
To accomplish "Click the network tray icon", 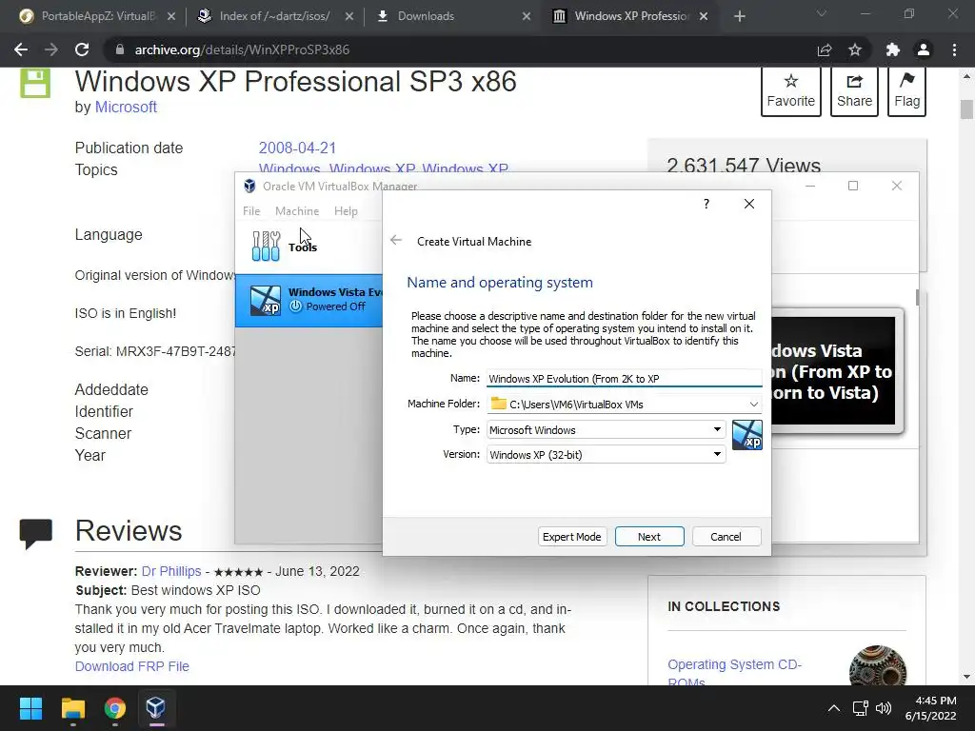I will point(860,708).
